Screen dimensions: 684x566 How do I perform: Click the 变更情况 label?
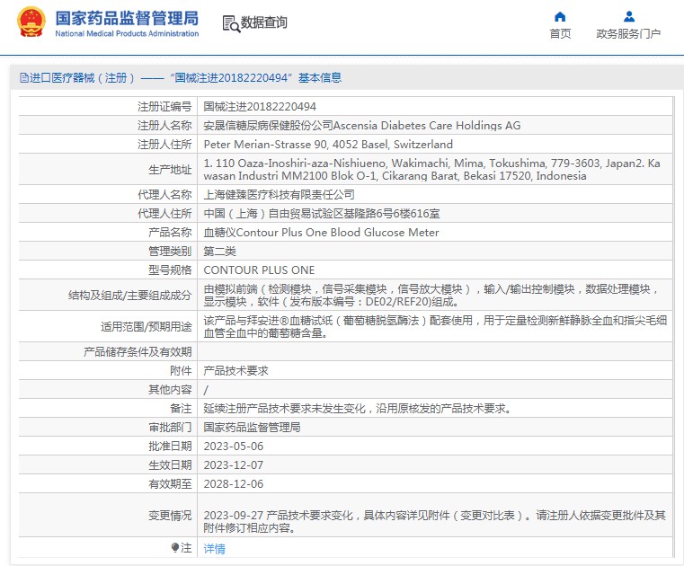point(170,516)
